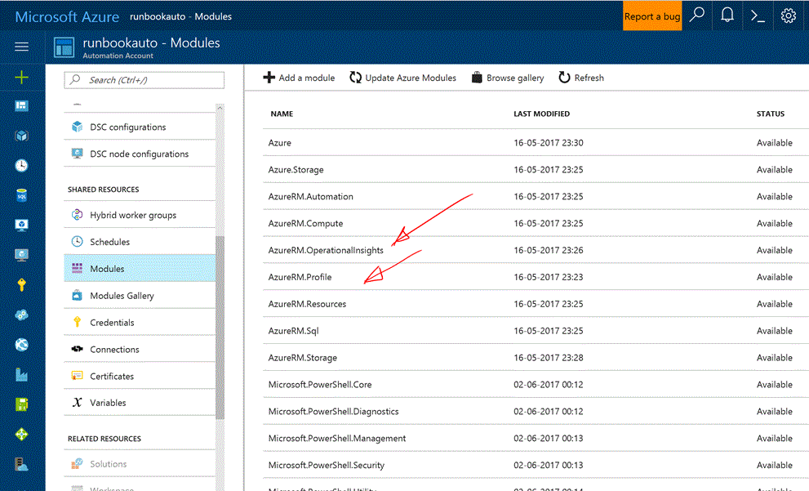Open the portal settings gear icon

pos(788,16)
